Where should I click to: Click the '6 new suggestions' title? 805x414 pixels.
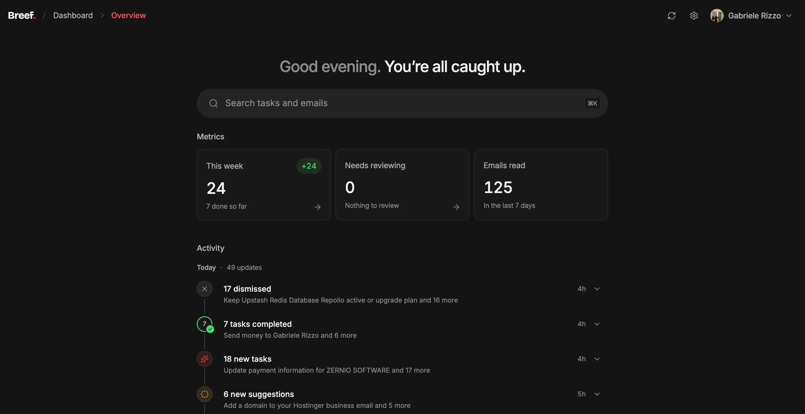tap(259, 394)
